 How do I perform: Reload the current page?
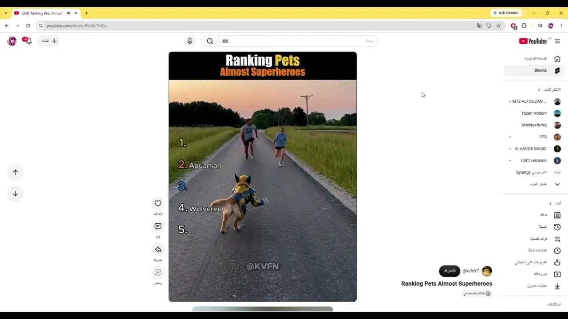coord(28,26)
